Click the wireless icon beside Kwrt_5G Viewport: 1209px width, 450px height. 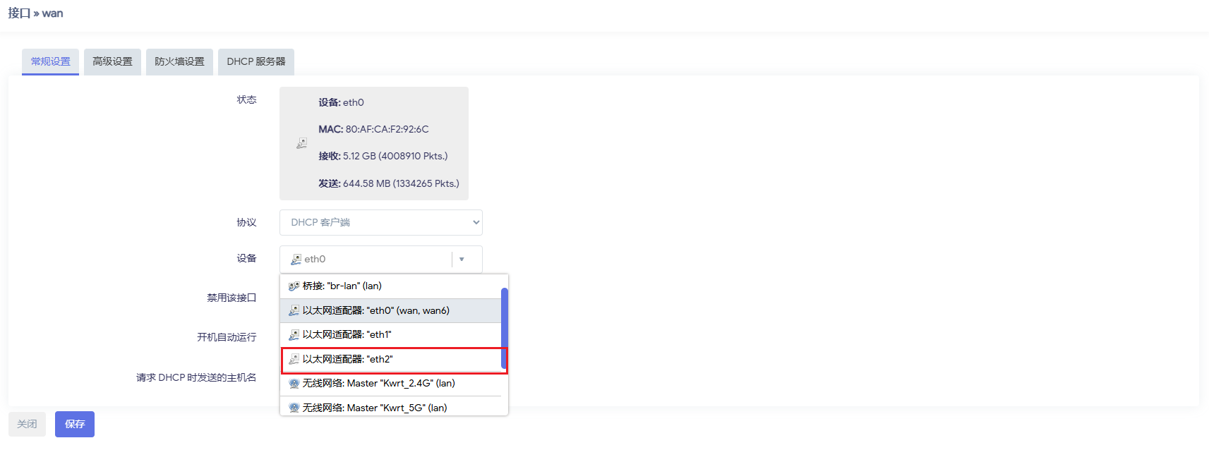(x=294, y=408)
